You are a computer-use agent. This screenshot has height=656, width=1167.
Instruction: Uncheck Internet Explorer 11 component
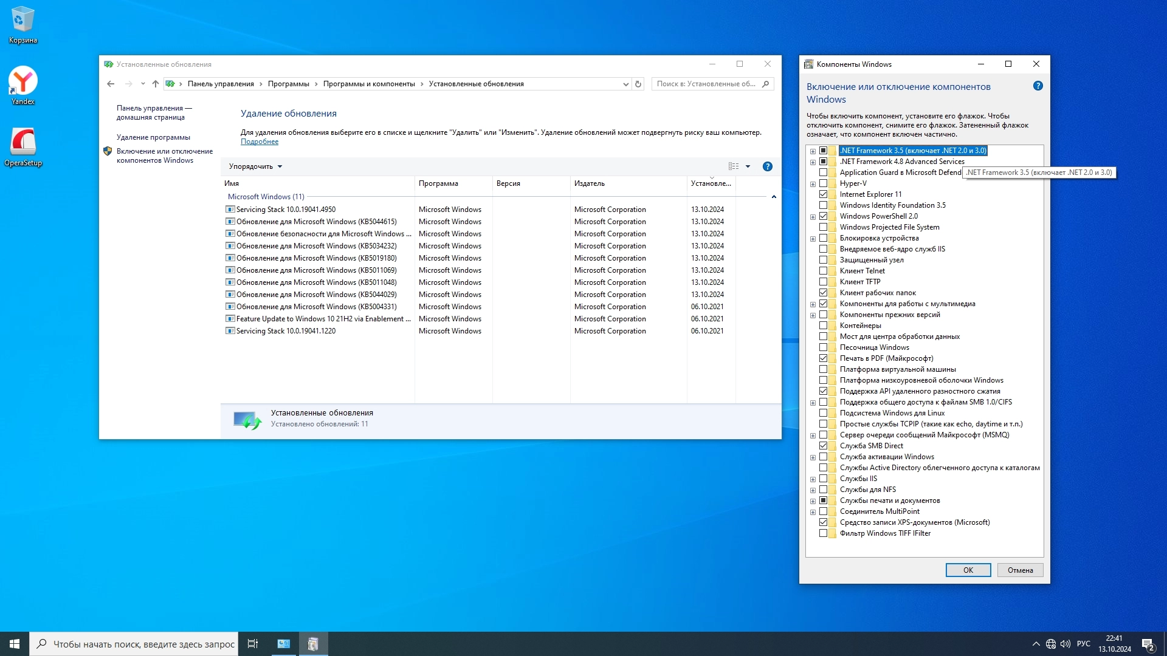pyautogui.click(x=824, y=194)
